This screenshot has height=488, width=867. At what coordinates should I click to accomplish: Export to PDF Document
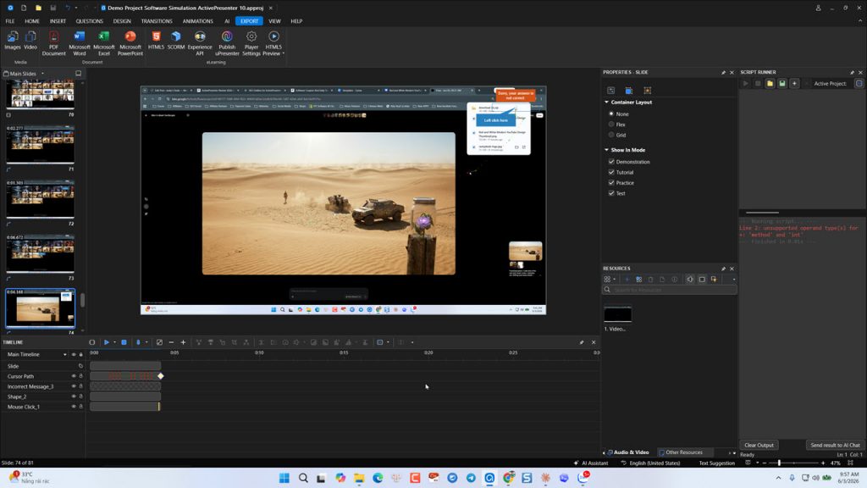pyautogui.click(x=53, y=43)
